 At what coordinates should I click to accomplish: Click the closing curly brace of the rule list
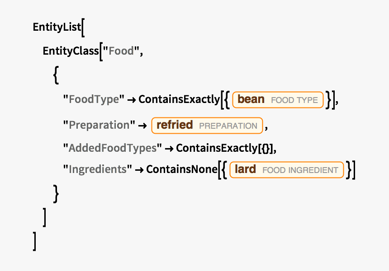(56, 194)
